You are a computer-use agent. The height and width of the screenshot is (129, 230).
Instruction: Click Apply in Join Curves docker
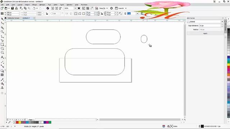(x=205, y=33)
